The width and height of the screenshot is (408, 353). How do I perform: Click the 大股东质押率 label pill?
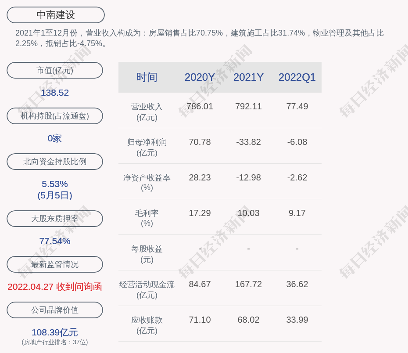tap(55, 218)
